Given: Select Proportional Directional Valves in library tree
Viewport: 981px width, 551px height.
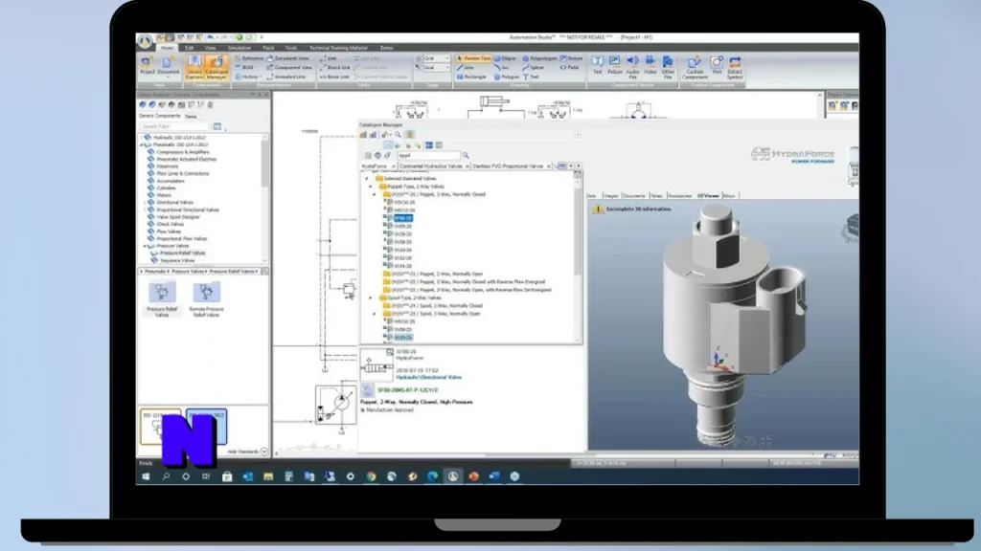Looking at the screenshot, I should [188, 209].
